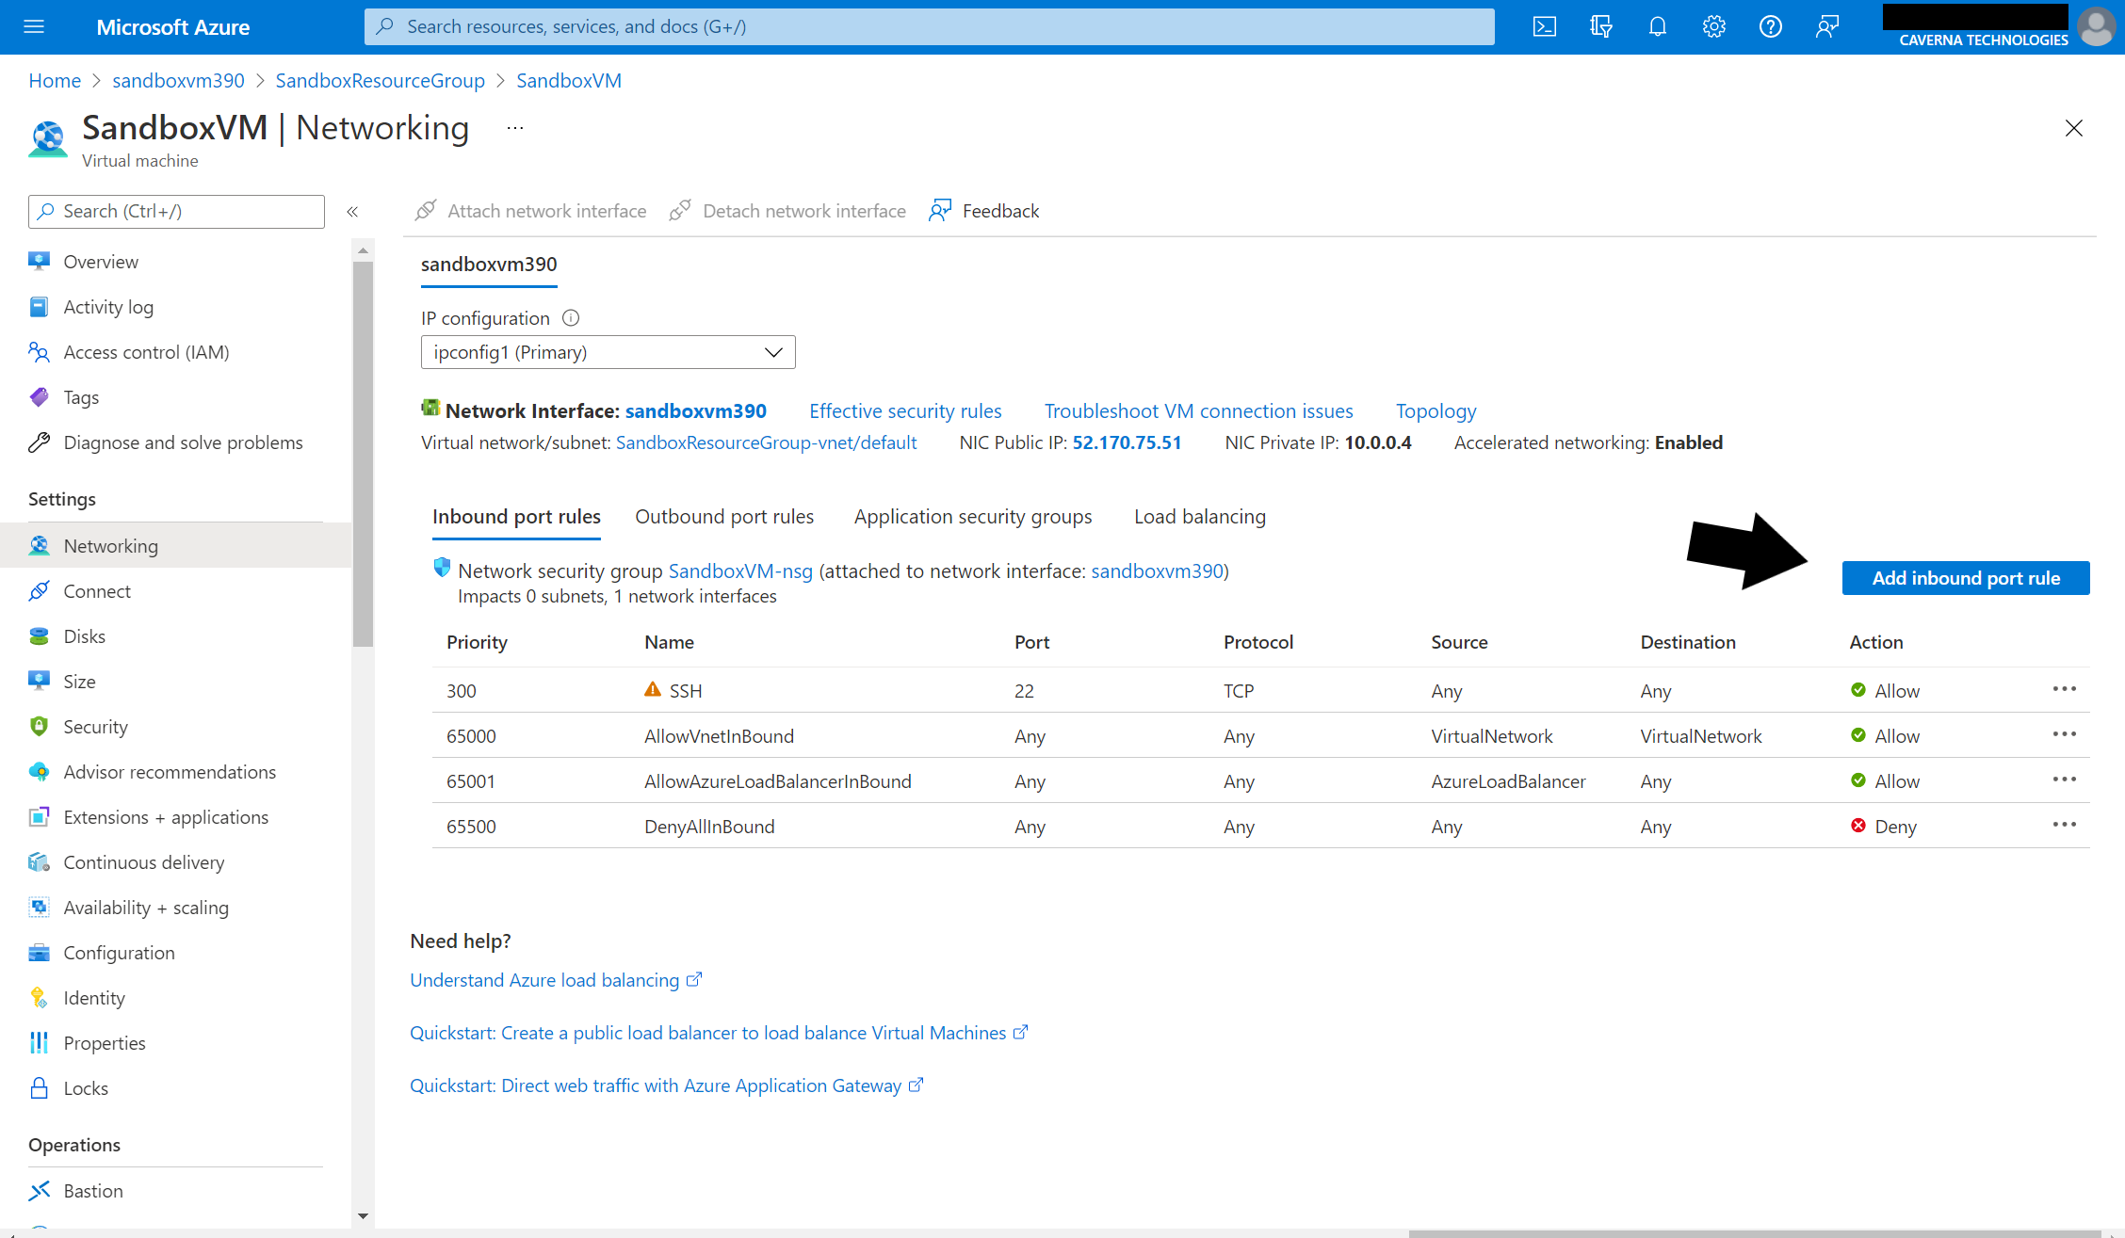Open the ellipsis menu for the SSH rule

(2064, 689)
